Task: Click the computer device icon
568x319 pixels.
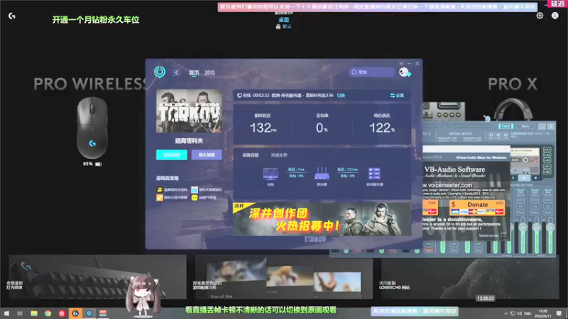Action: (x=271, y=174)
